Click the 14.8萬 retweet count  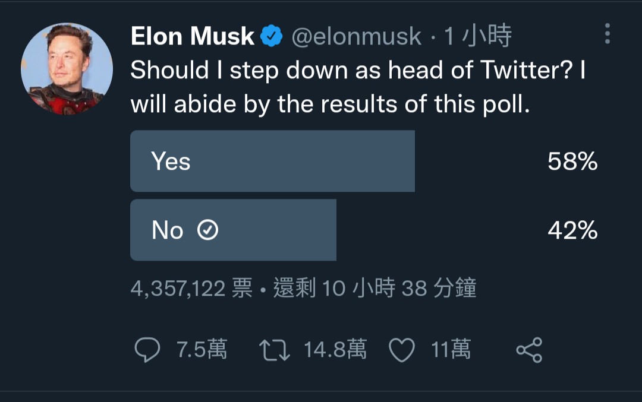pyautogui.click(x=335, y=350)
